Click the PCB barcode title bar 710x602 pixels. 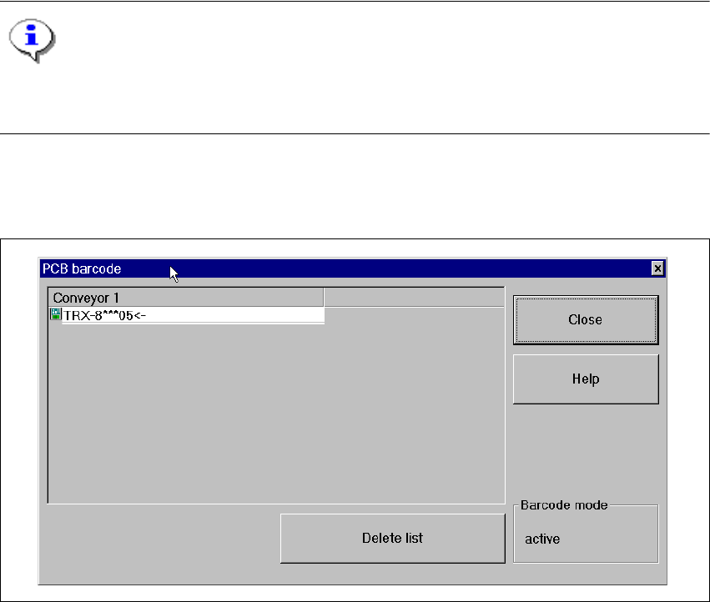pyautogui.click(x=352, y=268)
